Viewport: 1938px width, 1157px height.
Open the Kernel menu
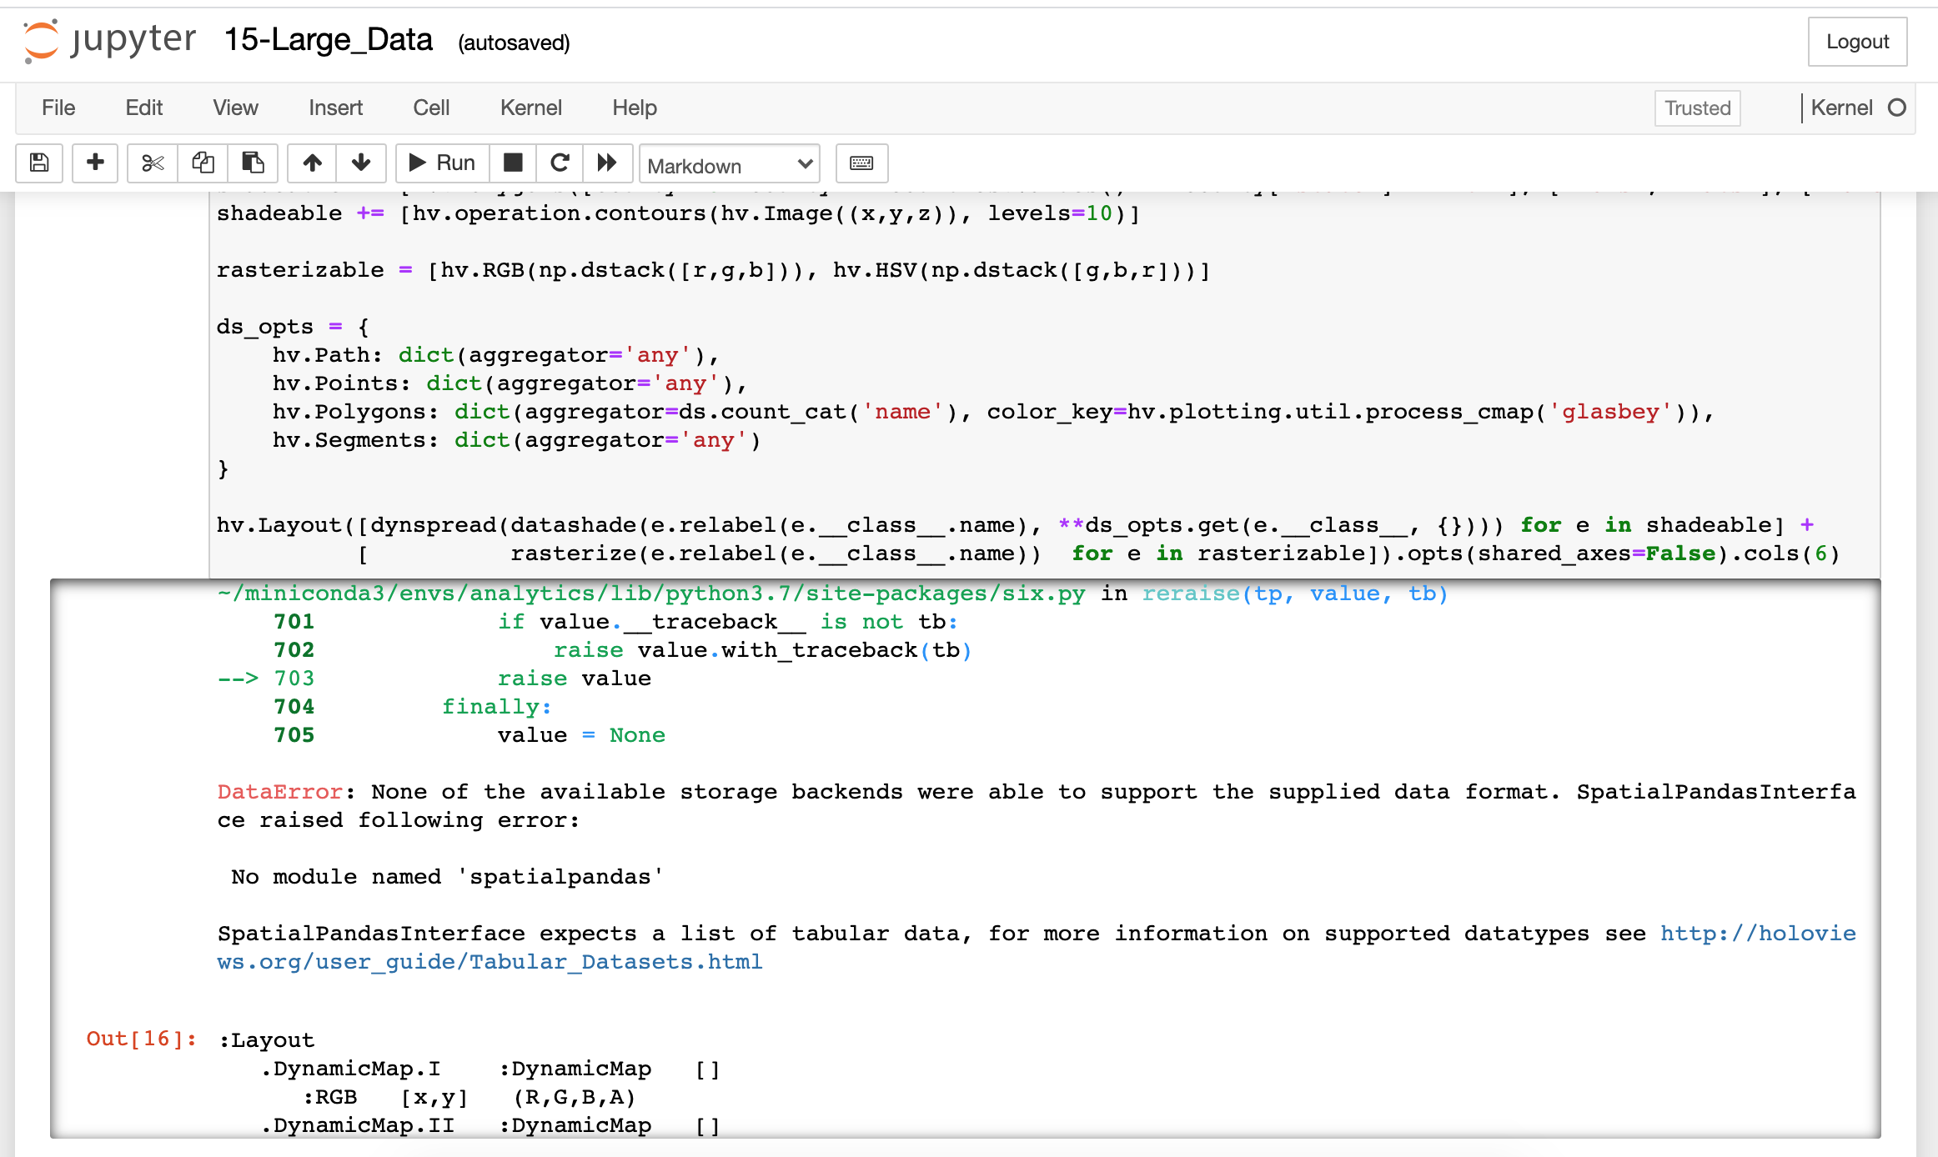point(531,108)
